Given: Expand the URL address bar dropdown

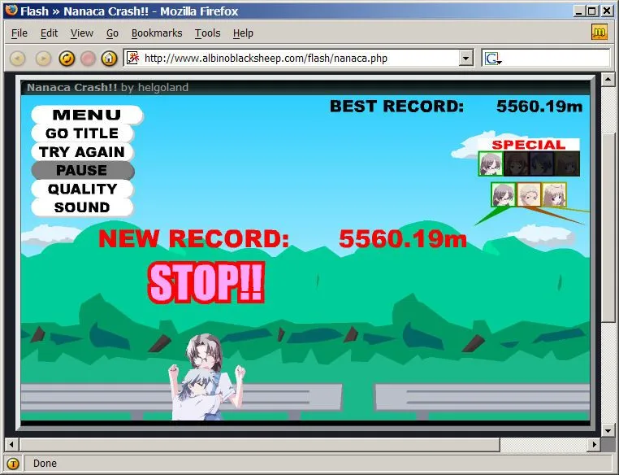Looking at the screenshot, I should (x=465, y=59).
